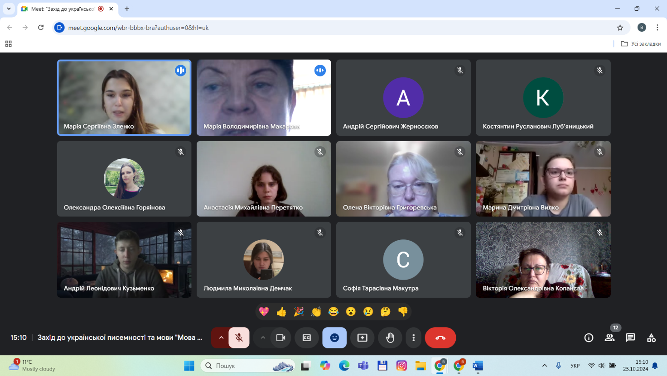Send the party popper reaction
This screenshot has height=376, width=667.
click(299, 311)
